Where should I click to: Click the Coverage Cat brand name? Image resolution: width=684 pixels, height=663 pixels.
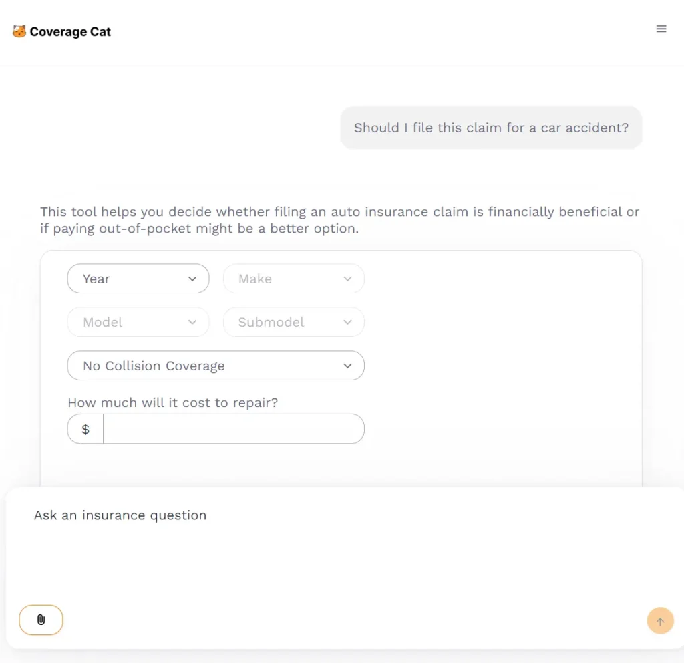click(70, 32)
